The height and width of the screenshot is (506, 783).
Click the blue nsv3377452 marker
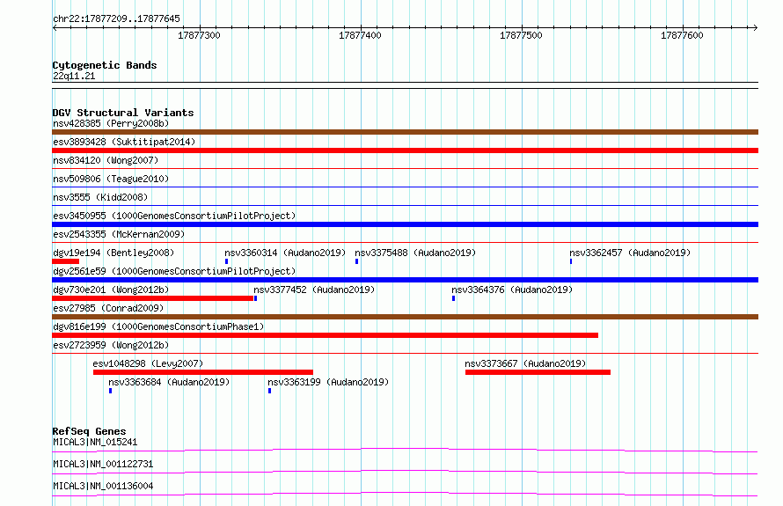click(x=256, y=298)
